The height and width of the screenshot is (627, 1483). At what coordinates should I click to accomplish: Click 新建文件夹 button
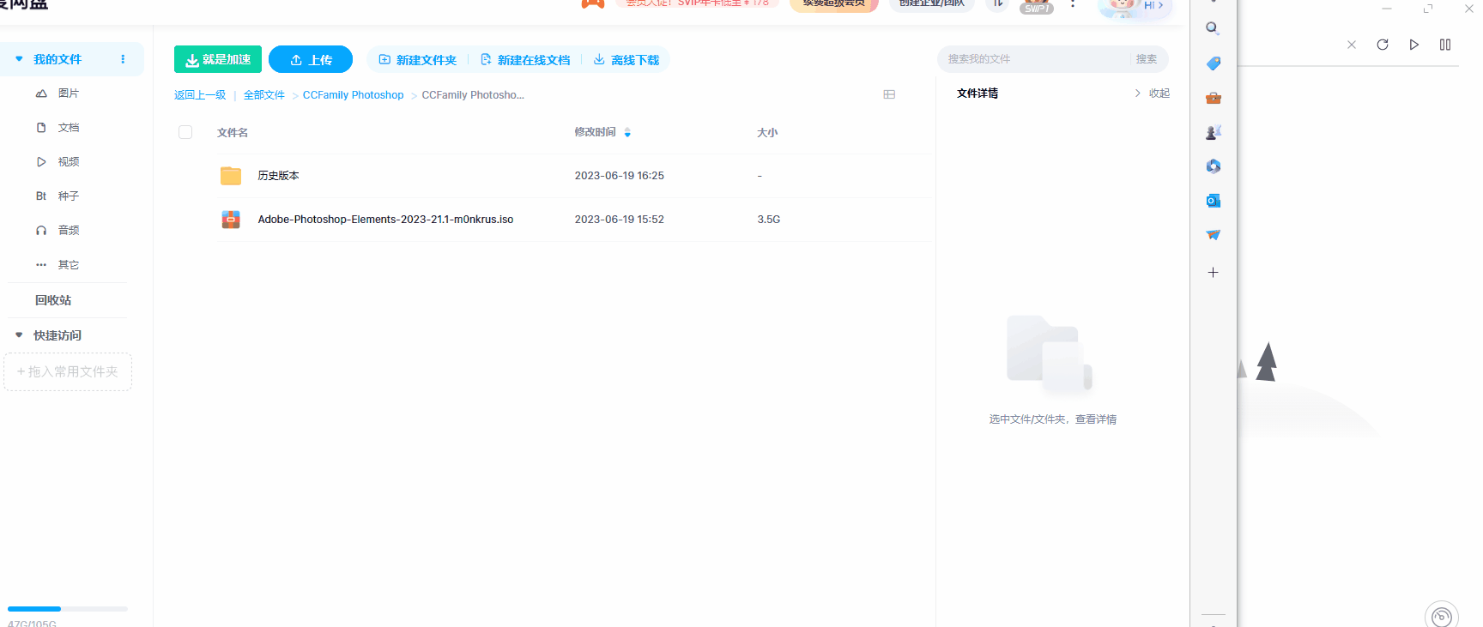[x=418, y=60]
